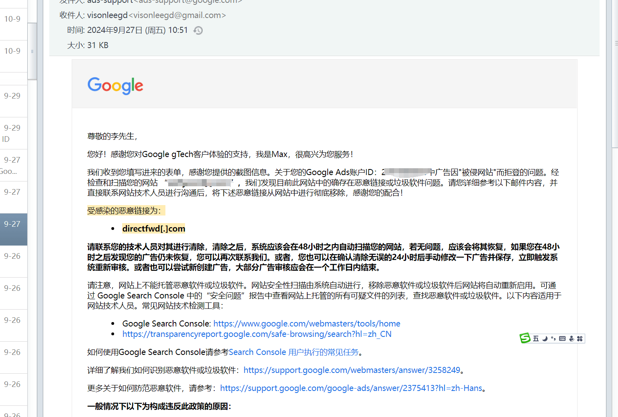
Task: Open the transparencyreport safe-browsing link
Action: point(257,334)
